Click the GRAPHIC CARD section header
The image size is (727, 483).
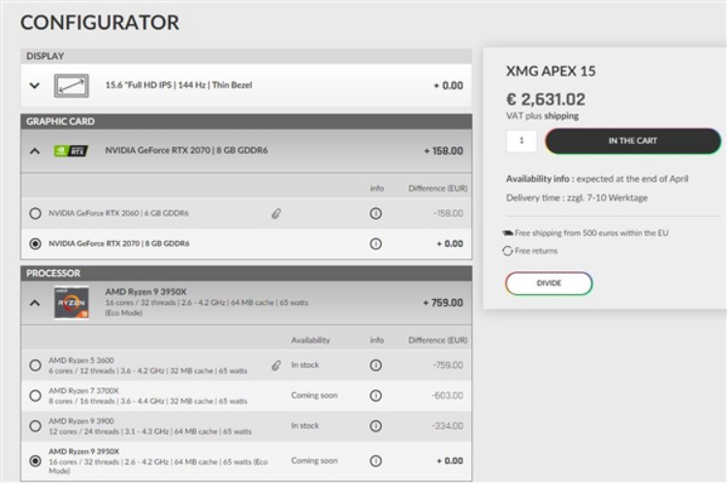pyautogui.click(x=246, y=121)
